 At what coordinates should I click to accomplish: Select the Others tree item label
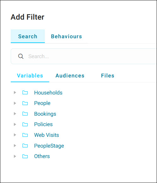42,156
